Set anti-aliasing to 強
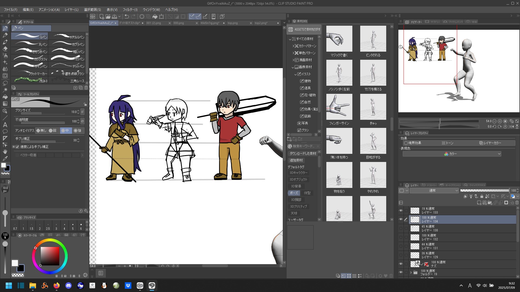Viewport: 520px width, 292px height. click(x=78, y=131)
